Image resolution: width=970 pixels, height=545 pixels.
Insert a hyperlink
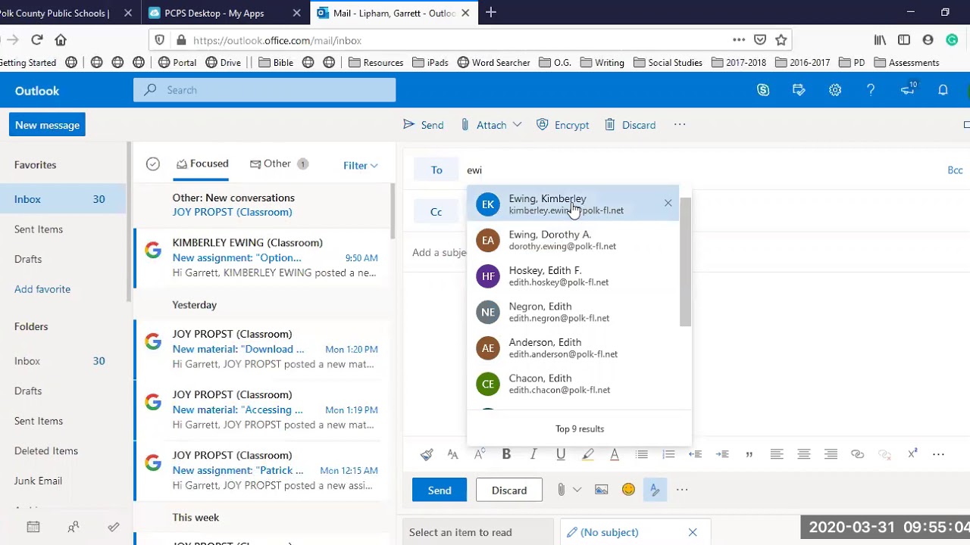[858, 454]
